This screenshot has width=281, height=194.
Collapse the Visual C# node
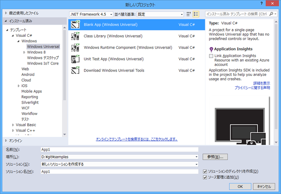13,36
